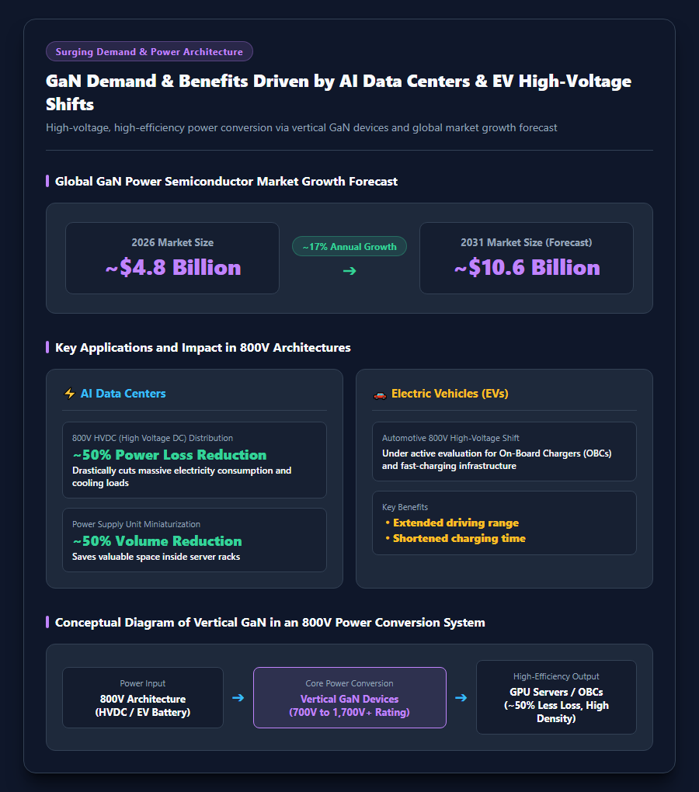The width and height of the screenshot is (699, 792).
Task: Click the 'Electric Vehicles (EVs)' card heading
Action: tap(450, 394)
